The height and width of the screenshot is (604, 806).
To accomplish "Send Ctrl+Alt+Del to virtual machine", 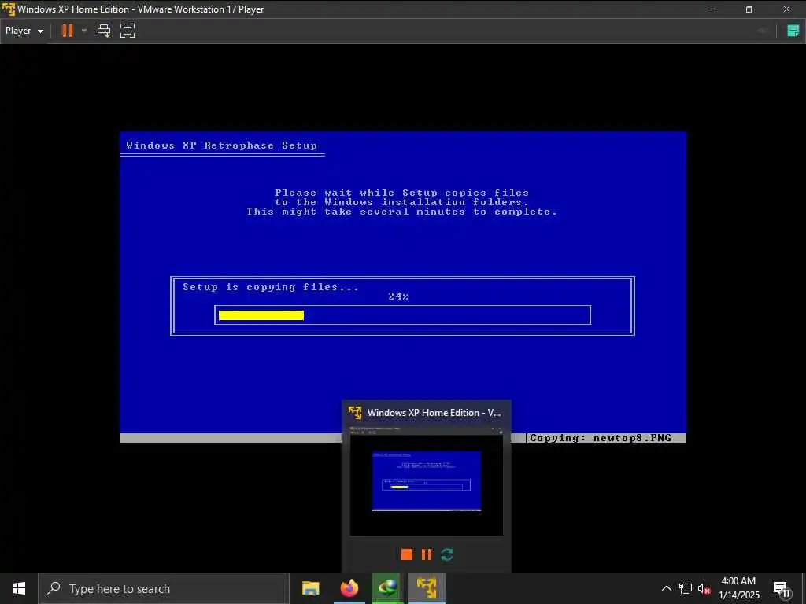I will point(104,31).
